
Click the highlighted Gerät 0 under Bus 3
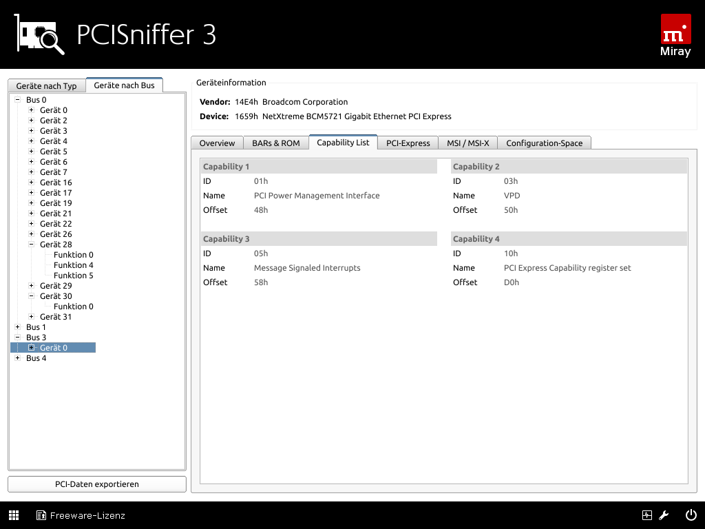(54, 348)
